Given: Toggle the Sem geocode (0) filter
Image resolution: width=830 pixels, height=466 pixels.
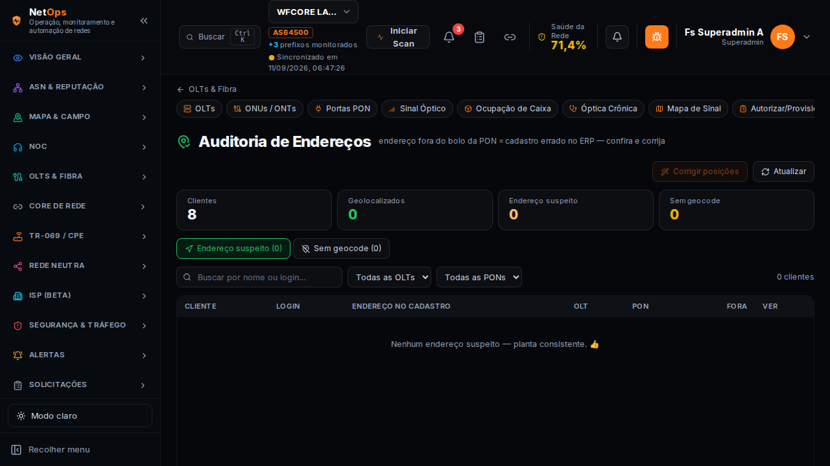Looking at the screenshot, I should pyautogui.click(x=341, y=249).
